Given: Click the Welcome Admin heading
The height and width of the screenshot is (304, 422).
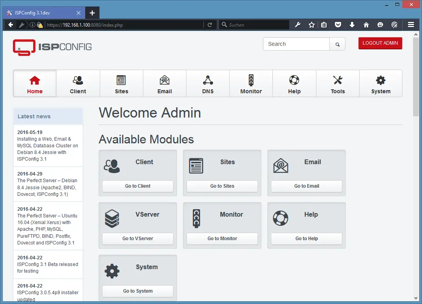Looking at the screenshot, I should pyautogui.click(x=150, y=112).
